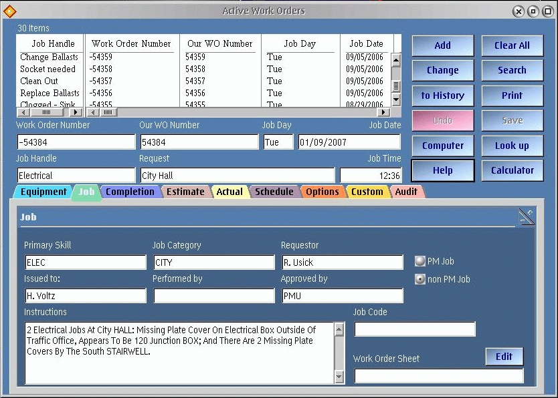Click the Save button

click(x=512, y=120)
